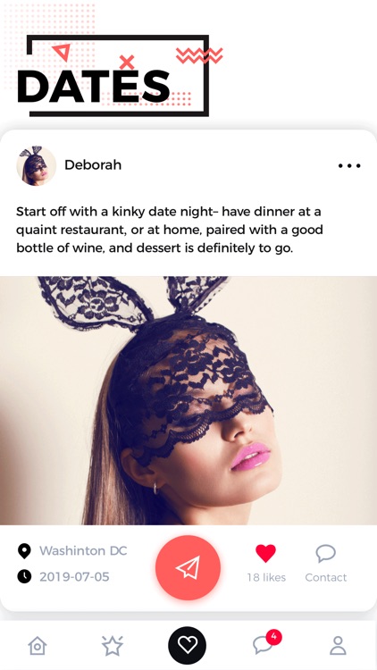This screenshot has height=670, width=377.
Task: View the lace mask post photo
Action: (x=188, y=400)
